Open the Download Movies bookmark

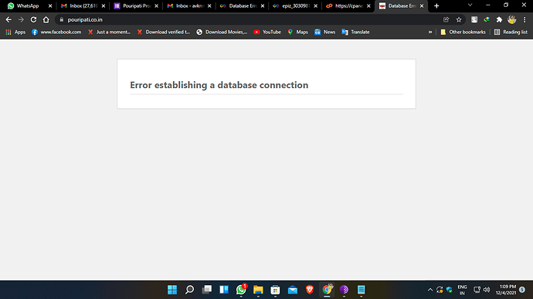tap(222, 32)
